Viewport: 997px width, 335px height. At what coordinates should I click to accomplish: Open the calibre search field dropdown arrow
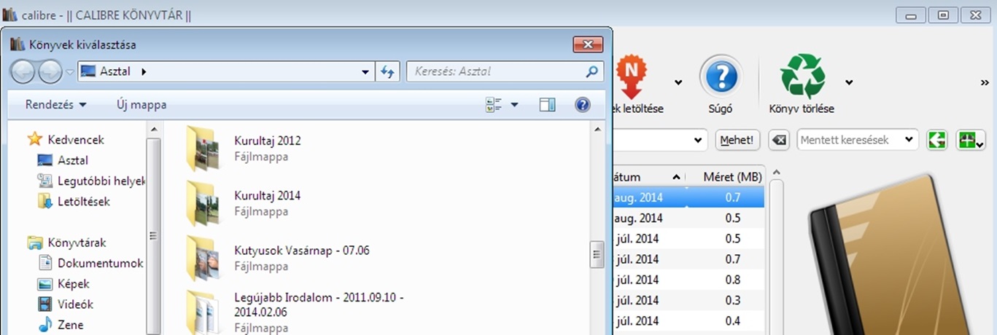coord(699,140)
